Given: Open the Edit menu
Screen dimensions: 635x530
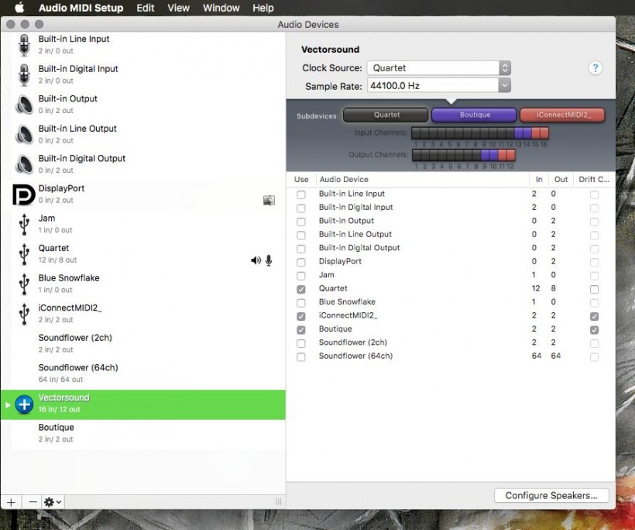Looking at the screenshot, I should click(146, 8).
